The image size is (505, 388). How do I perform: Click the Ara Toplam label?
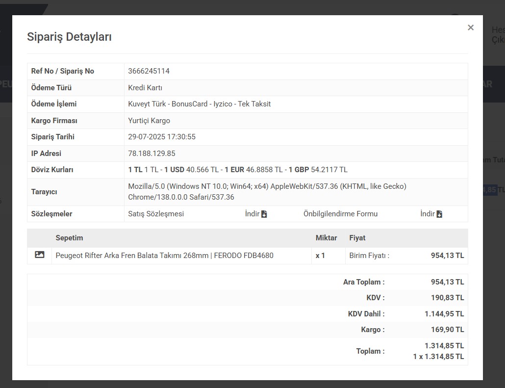364,282
